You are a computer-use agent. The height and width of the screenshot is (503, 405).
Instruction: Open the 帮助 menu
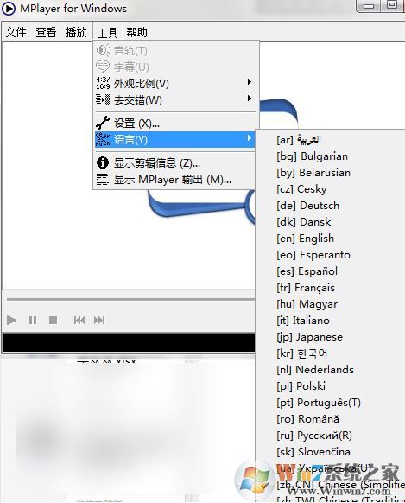coord(136,32)
